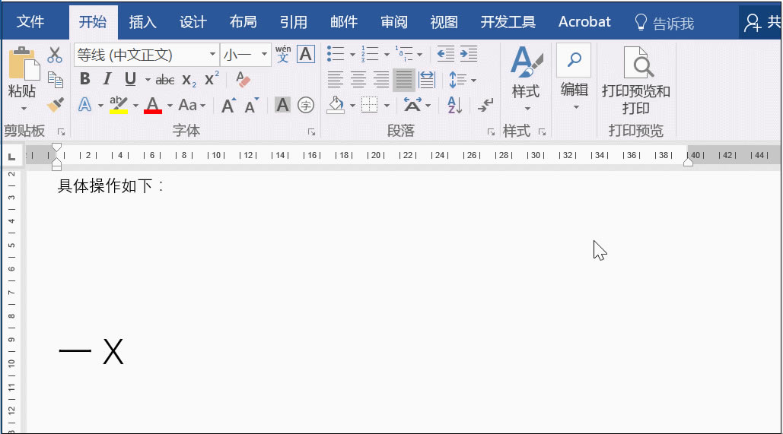This screenshot has height=434, width=783.
Task: Open the 剪贴板 Clipboard pane launcher
Action: tap(62, 131)
